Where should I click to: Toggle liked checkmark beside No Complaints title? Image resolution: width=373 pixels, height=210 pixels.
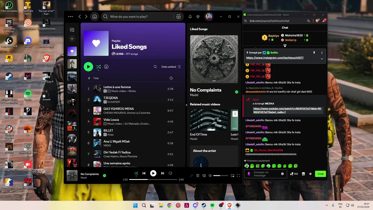click(x=237, y=92)
